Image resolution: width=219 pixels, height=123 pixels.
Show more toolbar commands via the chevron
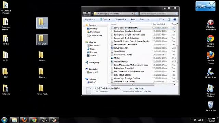pyautogui.click(x=148, y=20)
